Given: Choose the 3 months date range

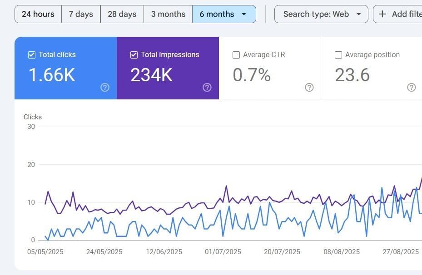Looking at the screenshot, I should [x=168, y=14].
